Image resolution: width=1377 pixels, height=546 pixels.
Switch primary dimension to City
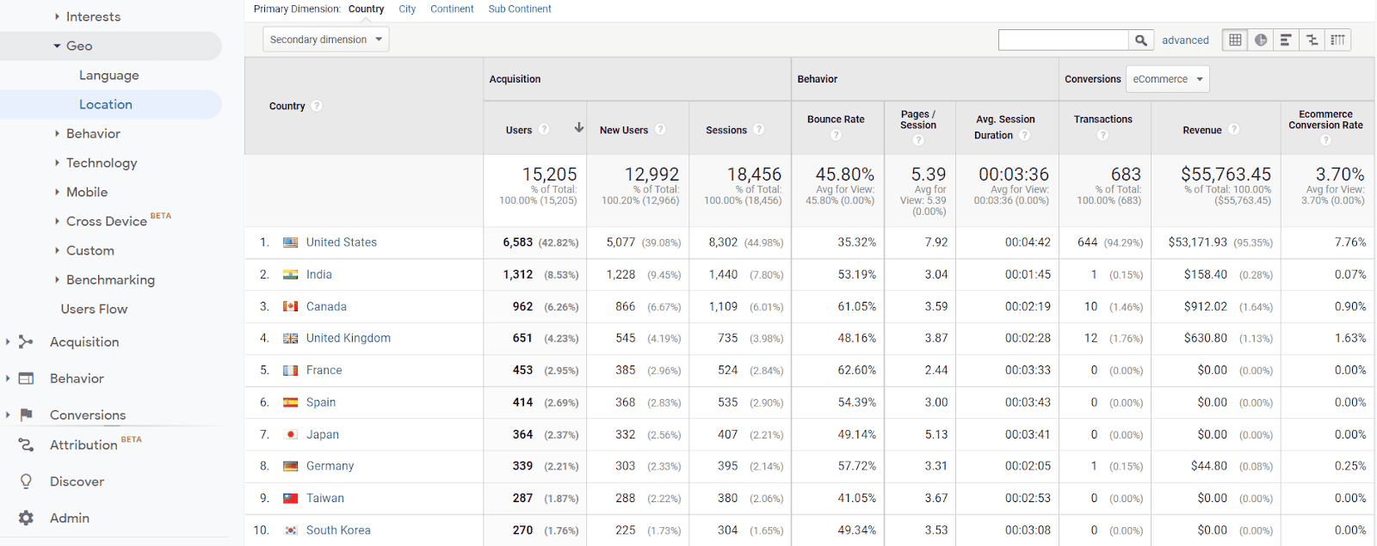(x=407, y=9)
